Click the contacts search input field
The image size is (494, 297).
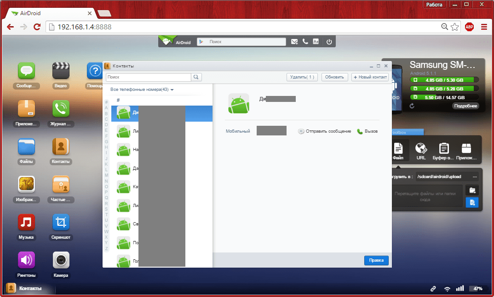click(149, 77)
